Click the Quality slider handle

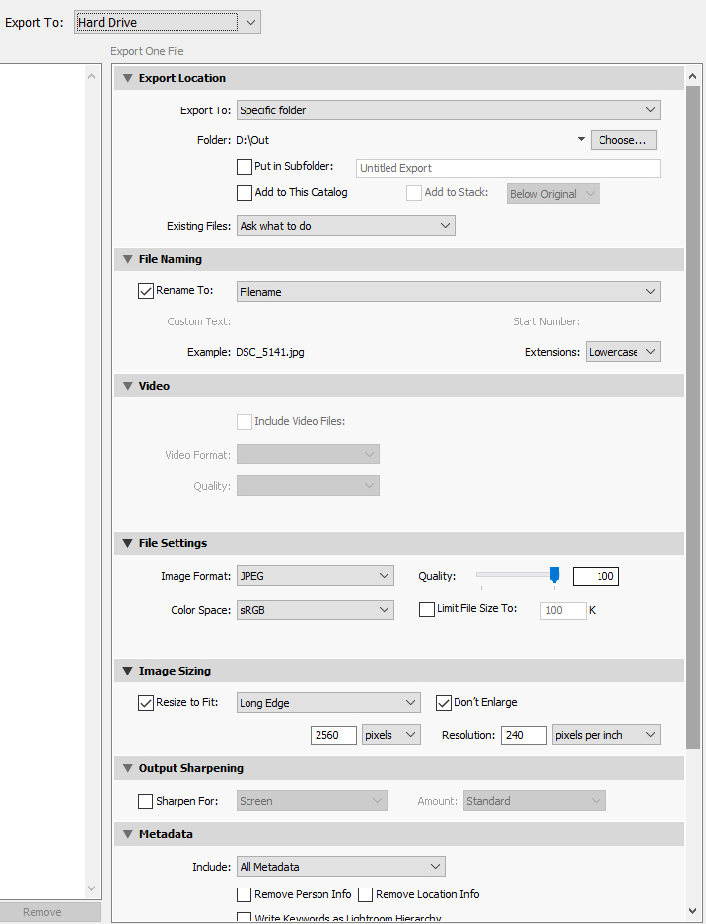[554, 575]
